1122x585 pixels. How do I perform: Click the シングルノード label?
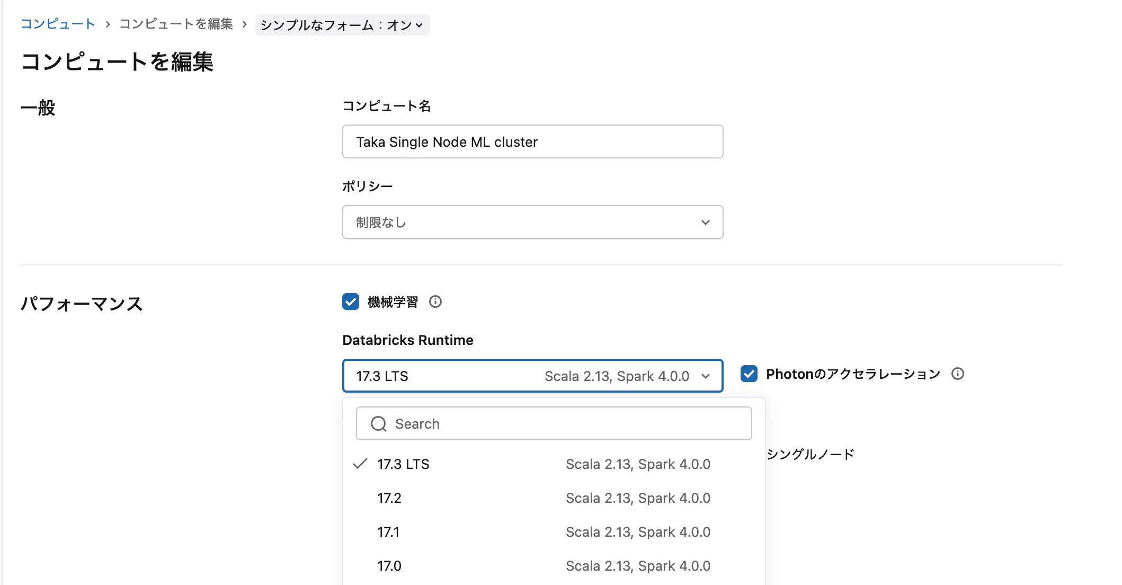[x=810, y=455]
